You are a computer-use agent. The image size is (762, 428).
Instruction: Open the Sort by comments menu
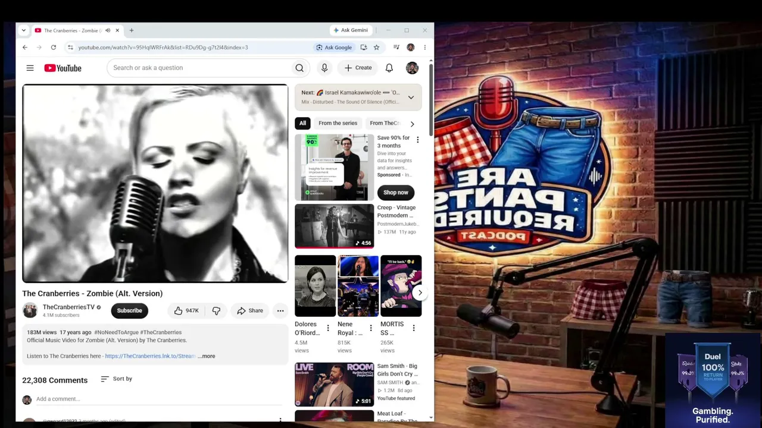[x=117, y=379]
